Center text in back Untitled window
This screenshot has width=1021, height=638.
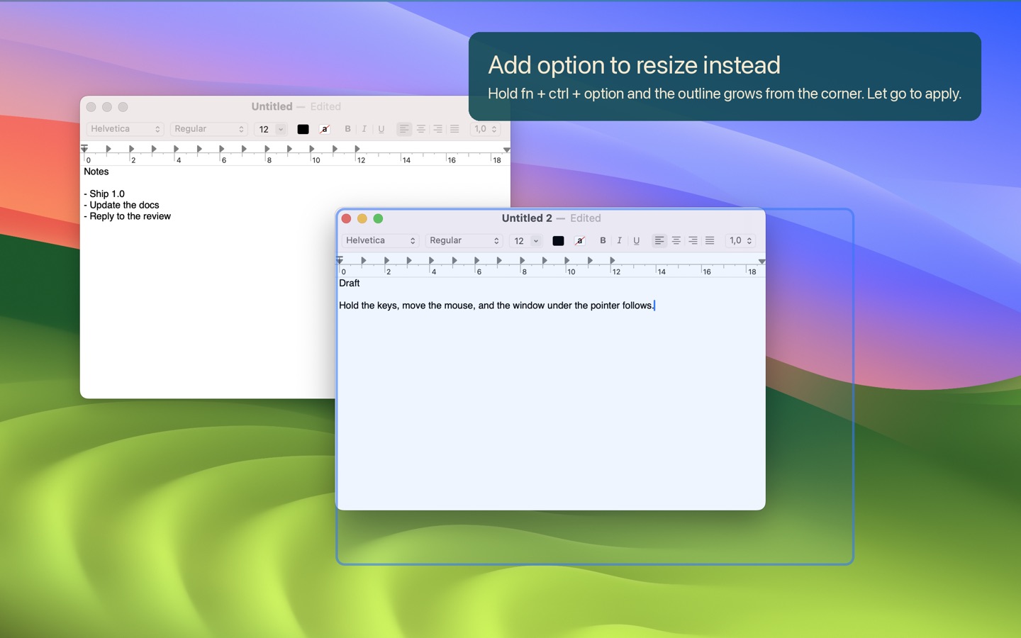pyautogui.click(x=420, y=129)
